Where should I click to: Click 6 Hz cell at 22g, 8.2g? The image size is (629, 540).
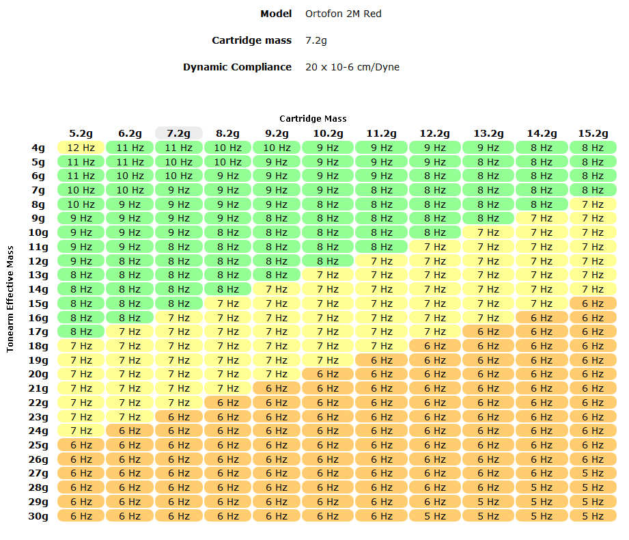(x=227, y=403)
